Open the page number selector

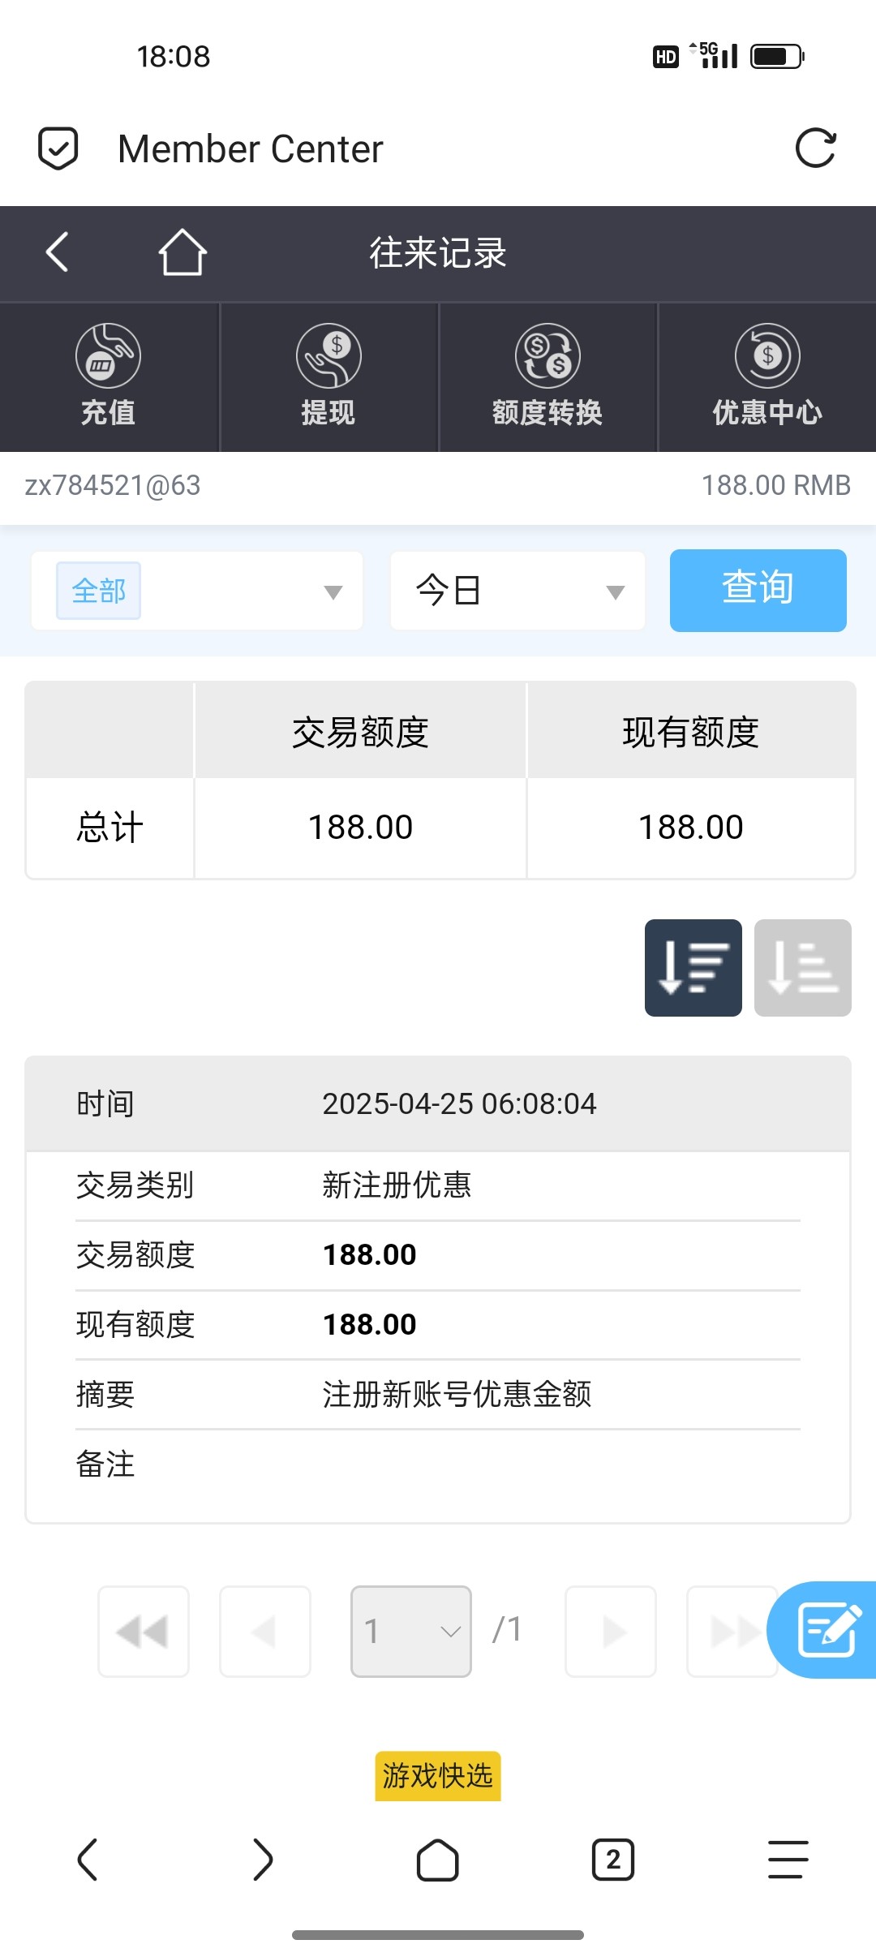click(411, 1631)
